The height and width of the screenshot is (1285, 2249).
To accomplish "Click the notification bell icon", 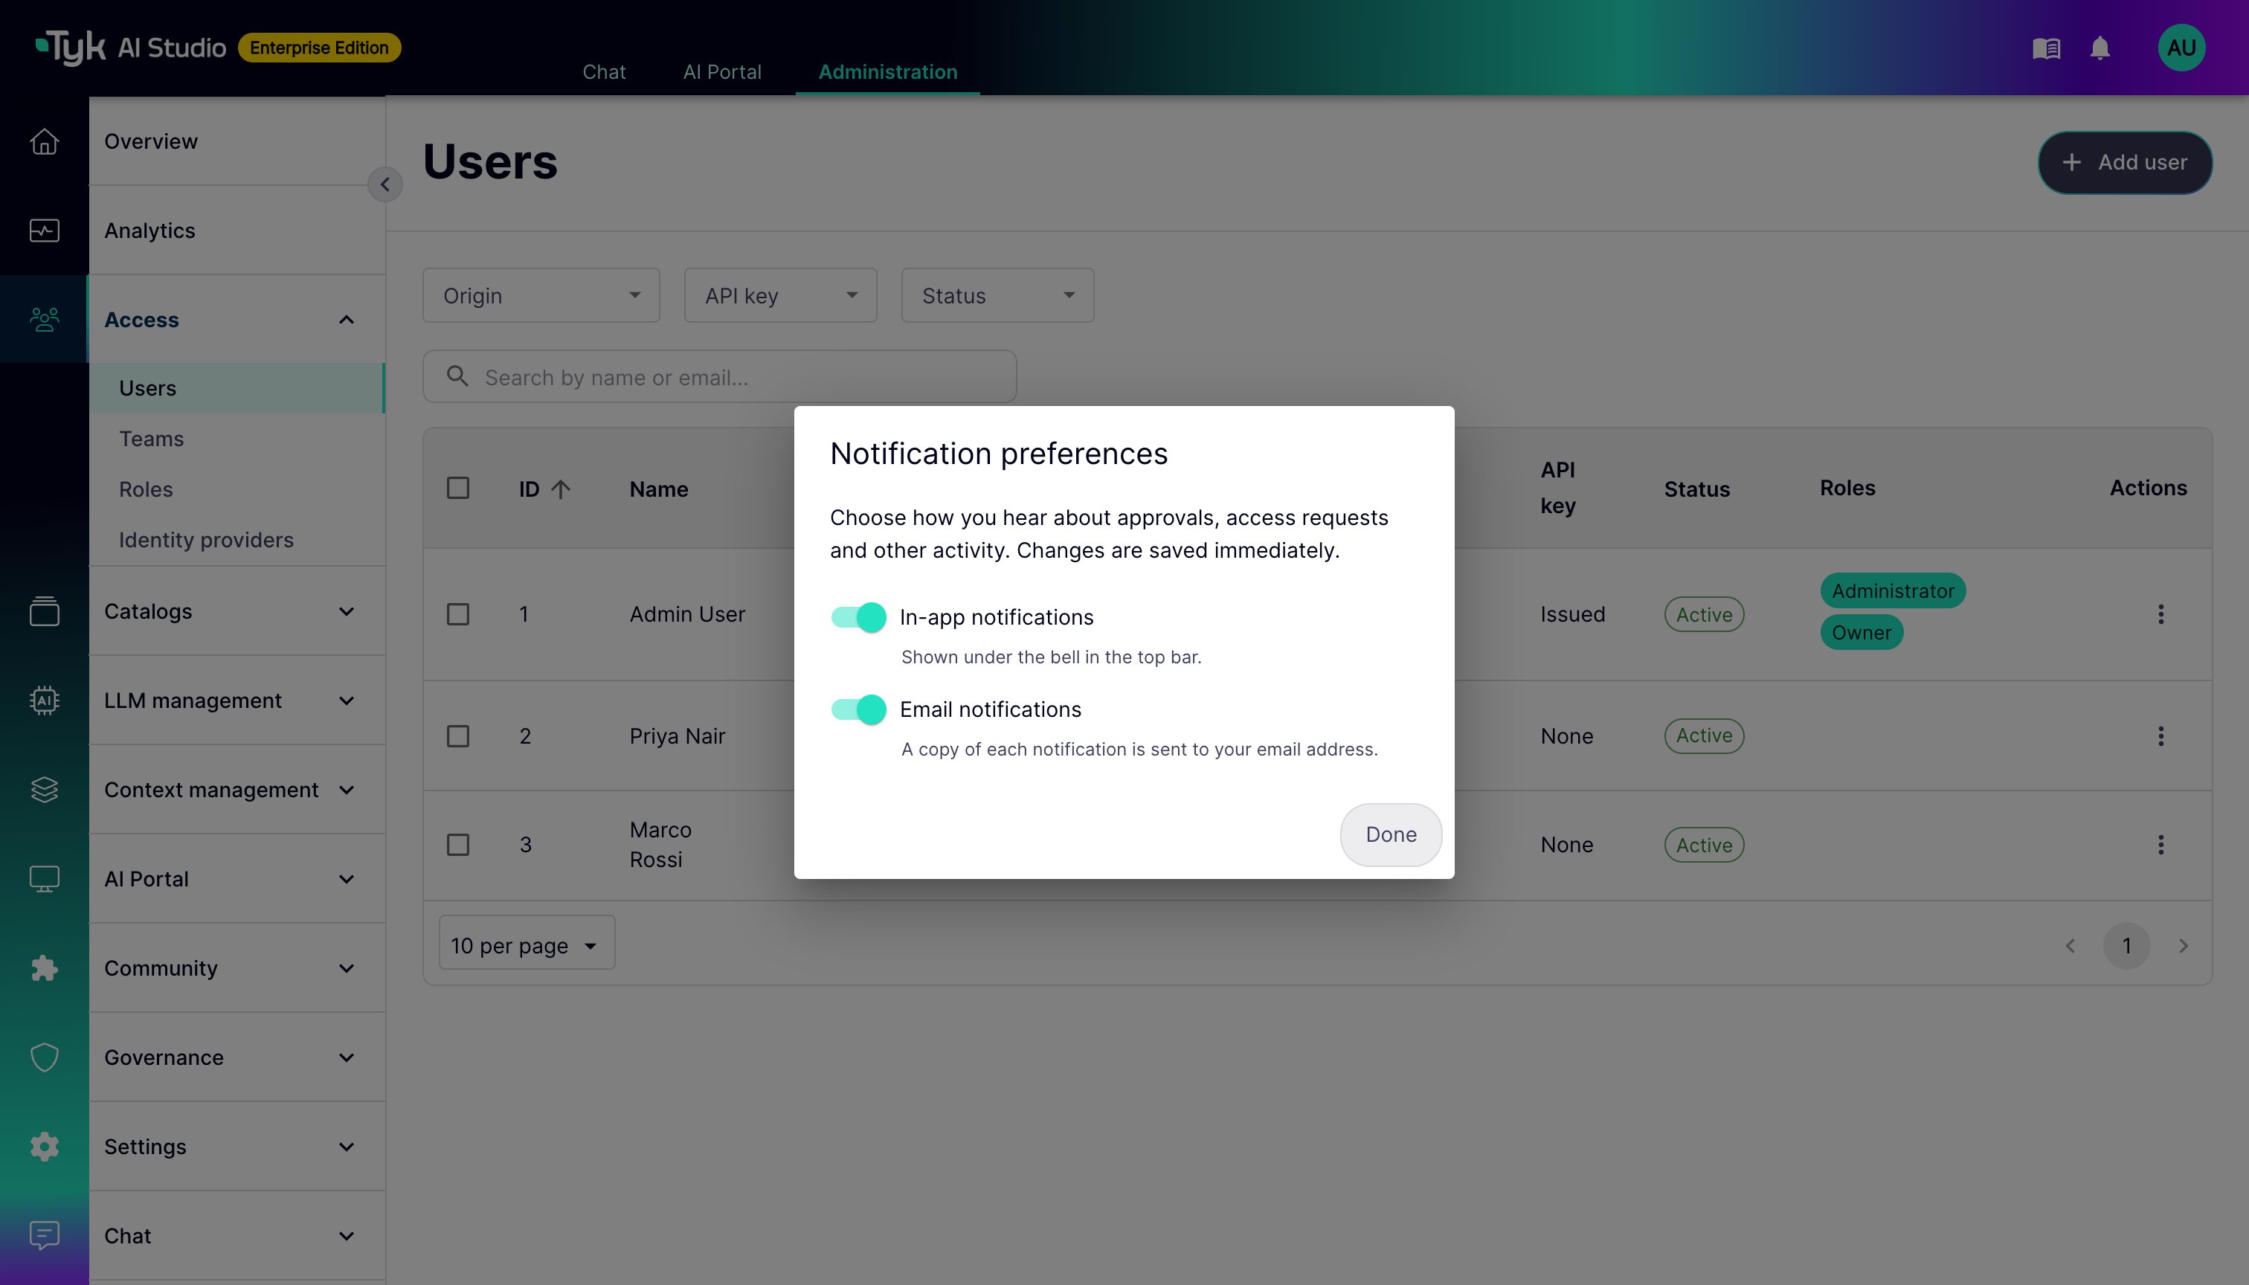I will pyautogui.click(x=2100, y=48).
